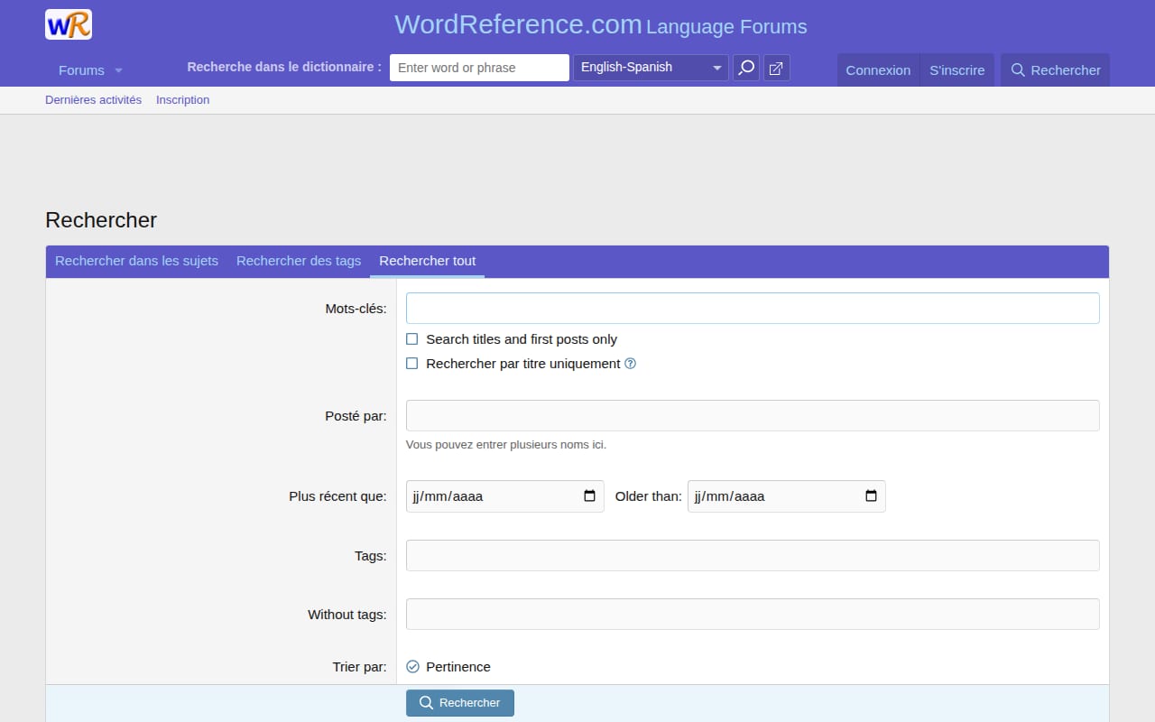Open dictionary result in new window icon
Viewport: 1155px width, 722px height.
point(776,68)
